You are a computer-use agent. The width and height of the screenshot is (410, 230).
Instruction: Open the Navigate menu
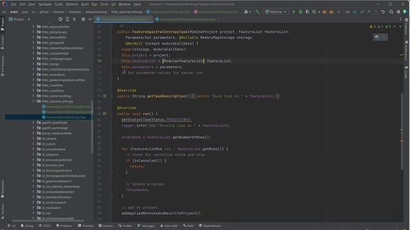[x=45, y=4]
